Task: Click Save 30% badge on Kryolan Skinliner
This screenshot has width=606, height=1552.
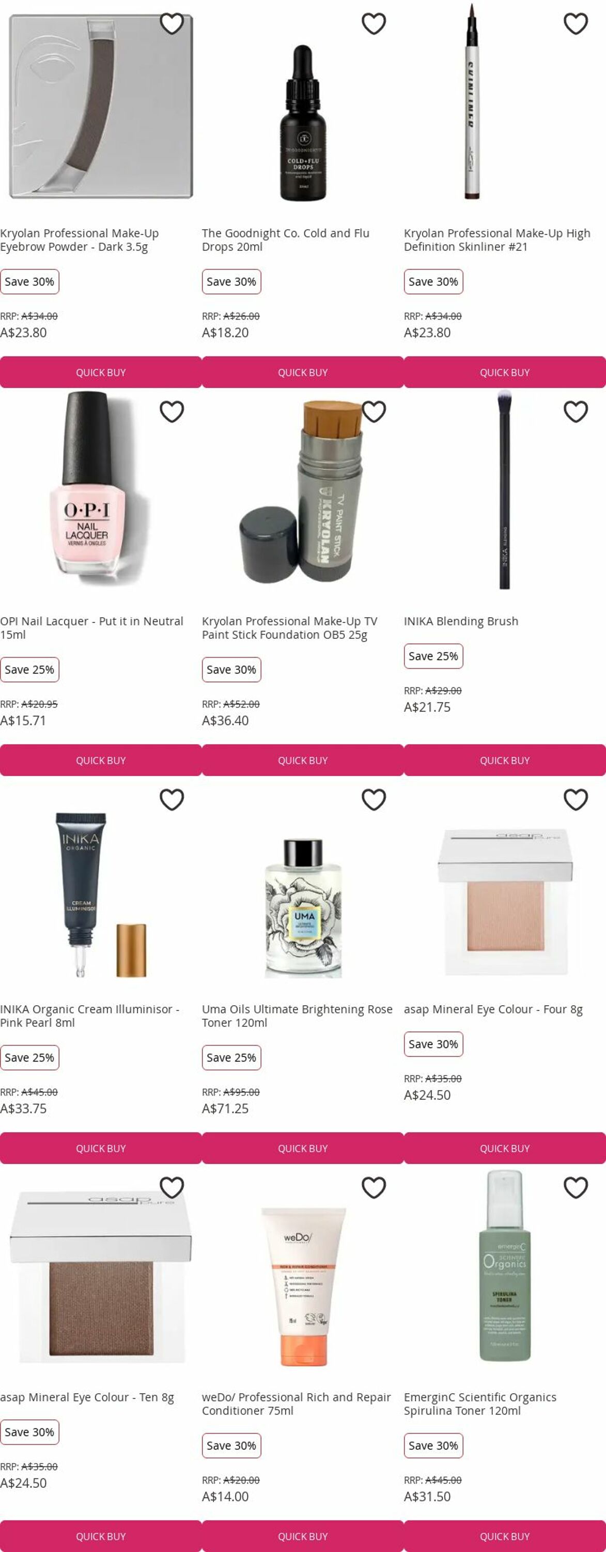Action: click(433, 281)
